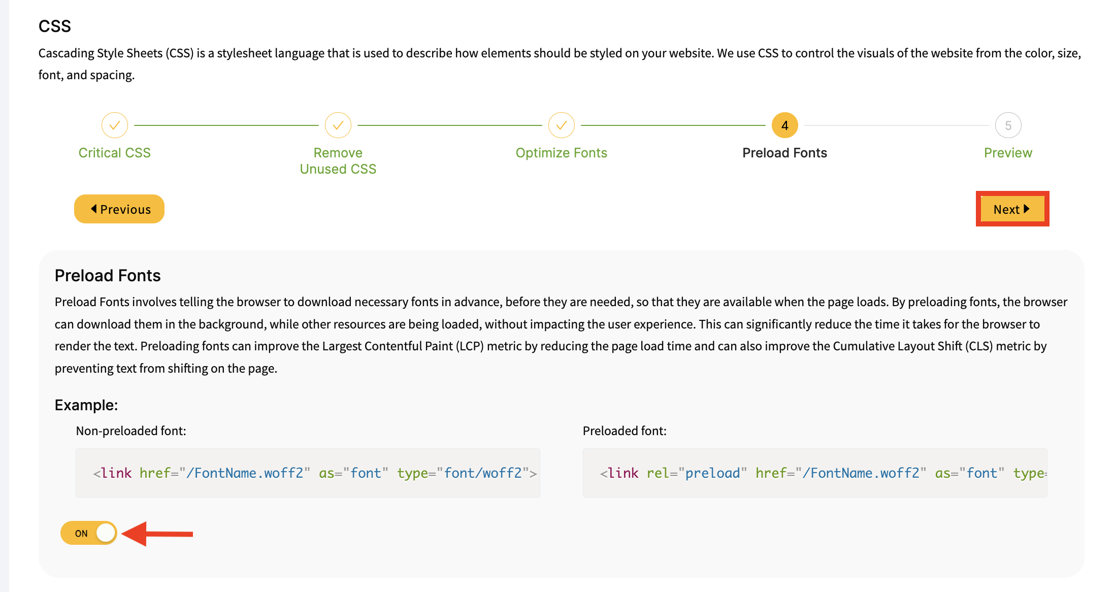Open the Remove Unused CSS step label
Viewport: 1114px width, 592px height.
point(338,161)
